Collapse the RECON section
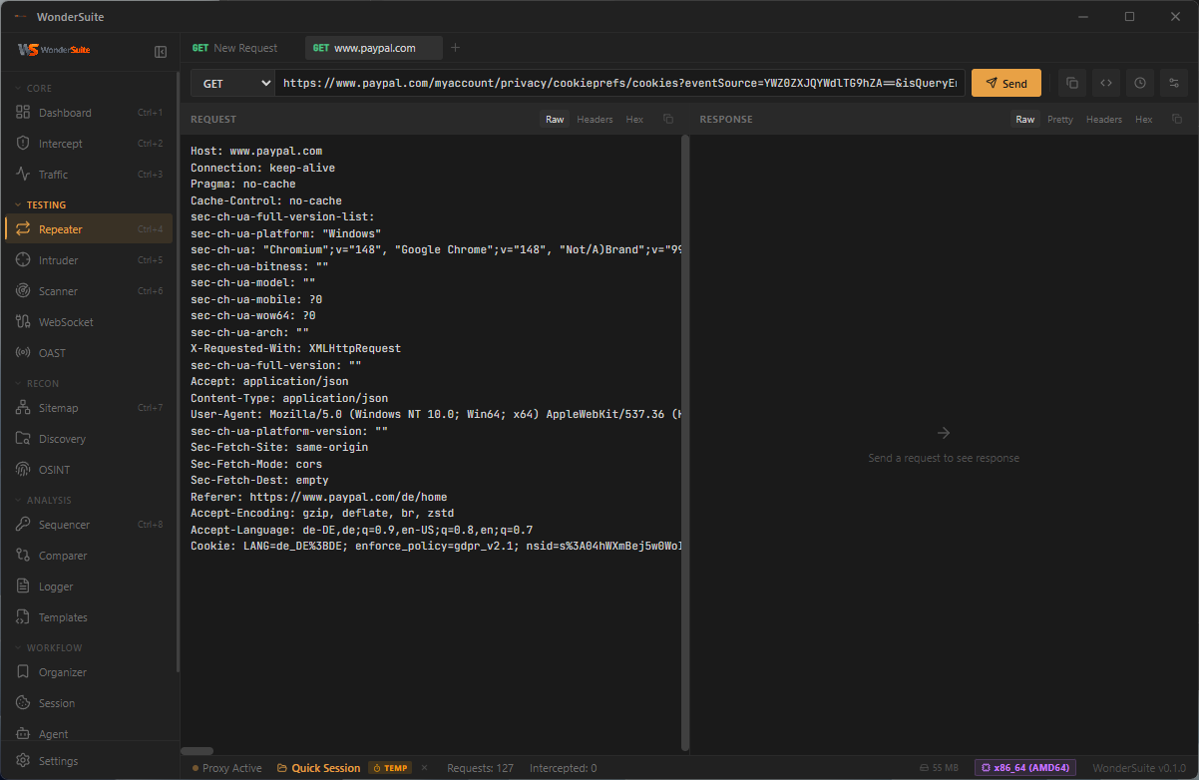 tap(36, 383)
